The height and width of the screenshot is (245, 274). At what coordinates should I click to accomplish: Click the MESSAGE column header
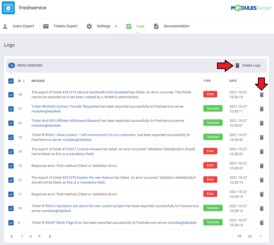coord(38,81)
